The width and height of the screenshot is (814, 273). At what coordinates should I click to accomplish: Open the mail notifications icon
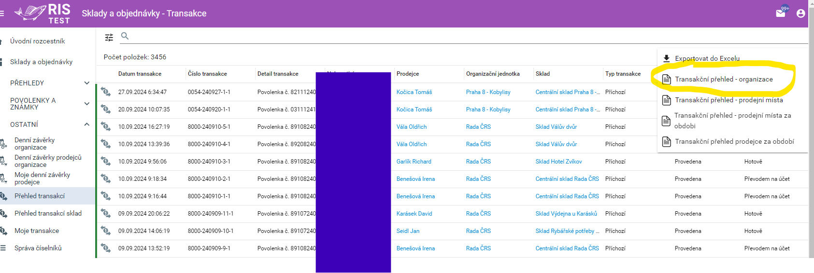[x=781, y=13]
